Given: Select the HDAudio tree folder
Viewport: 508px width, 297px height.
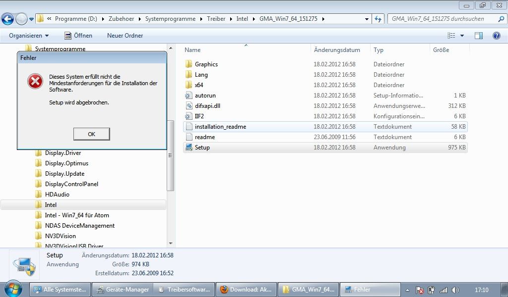Looking at the screenshot, I should click(57, 194).
